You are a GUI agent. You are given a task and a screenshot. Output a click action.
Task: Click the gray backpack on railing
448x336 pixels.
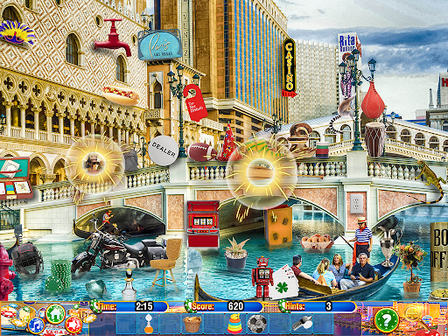(130, 159)
